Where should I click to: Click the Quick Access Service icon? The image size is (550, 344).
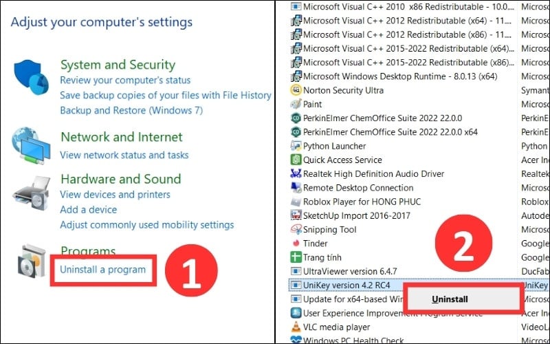click(x=296, y=160)
